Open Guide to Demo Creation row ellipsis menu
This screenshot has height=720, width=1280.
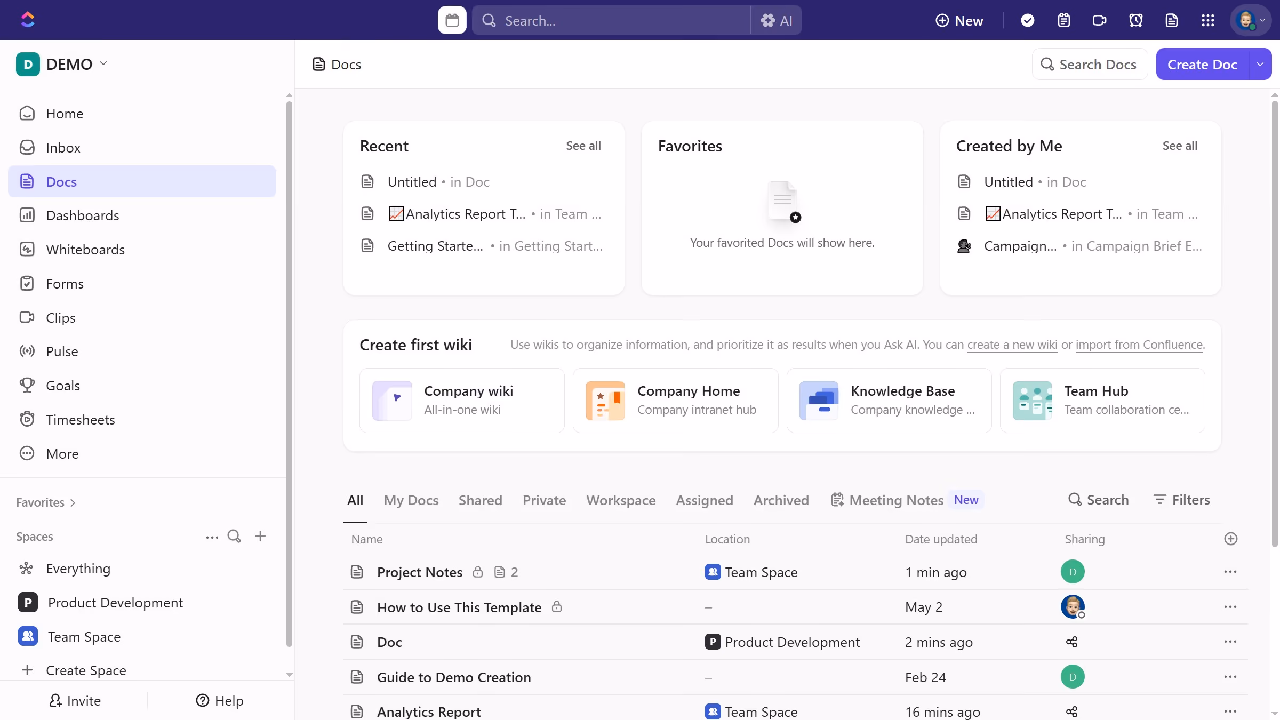point(1230,677)
